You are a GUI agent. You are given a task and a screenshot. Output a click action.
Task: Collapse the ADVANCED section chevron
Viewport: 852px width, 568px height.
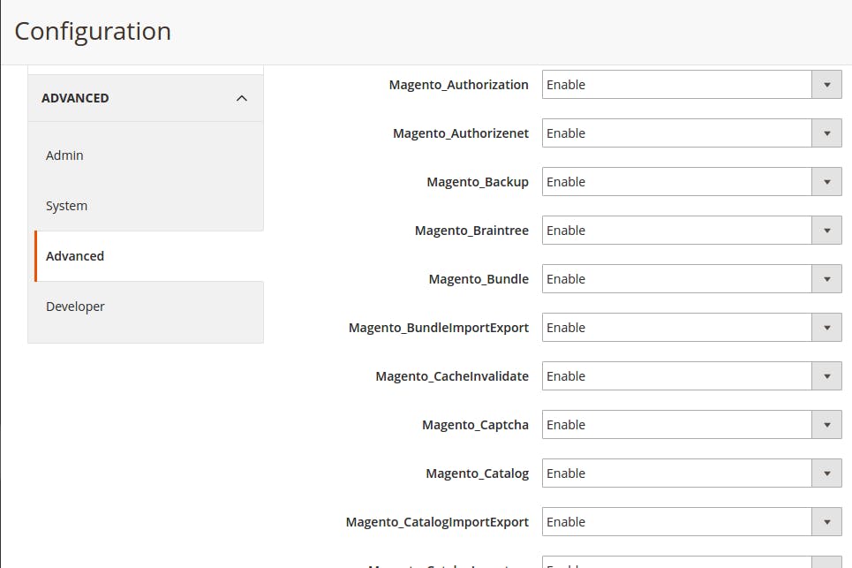pos(242,98)
